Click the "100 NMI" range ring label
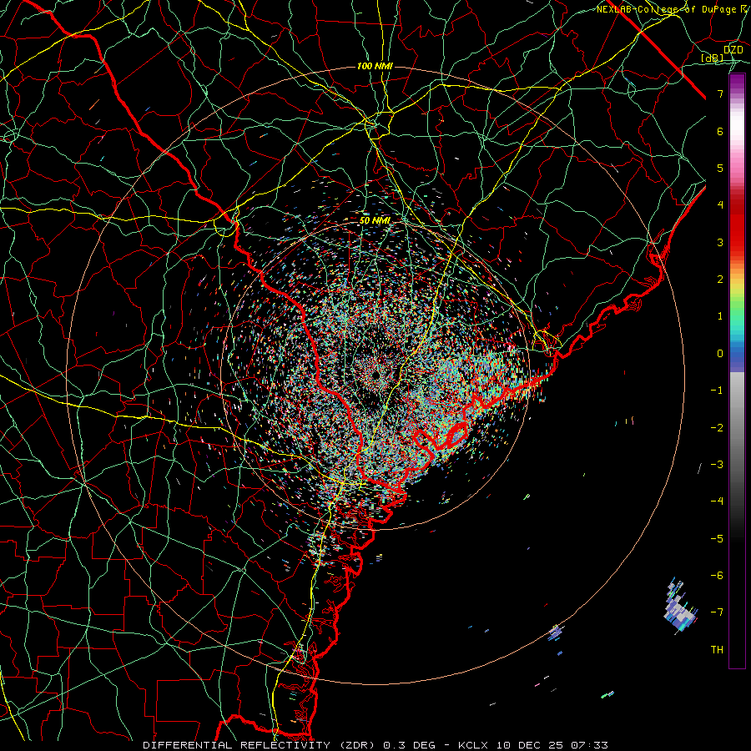 coord(375,66)
